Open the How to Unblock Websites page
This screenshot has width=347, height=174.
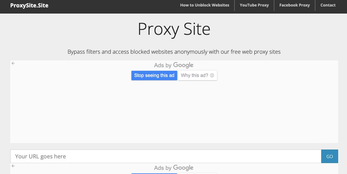click(205, 5)
